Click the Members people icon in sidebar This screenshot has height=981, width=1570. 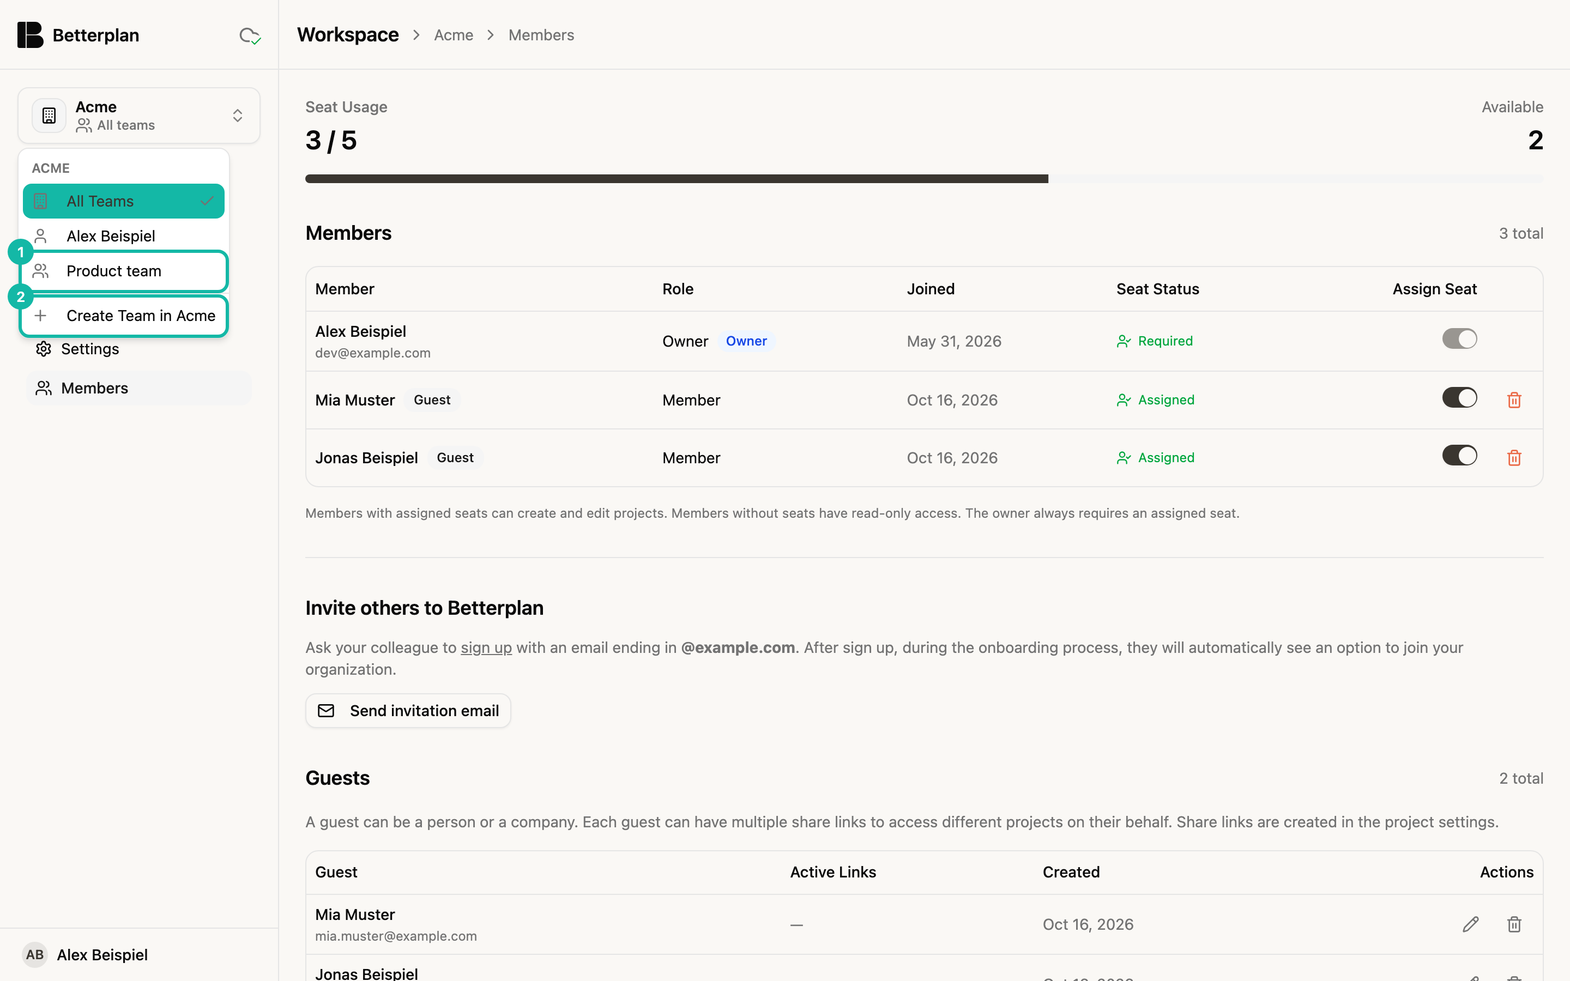44,388
